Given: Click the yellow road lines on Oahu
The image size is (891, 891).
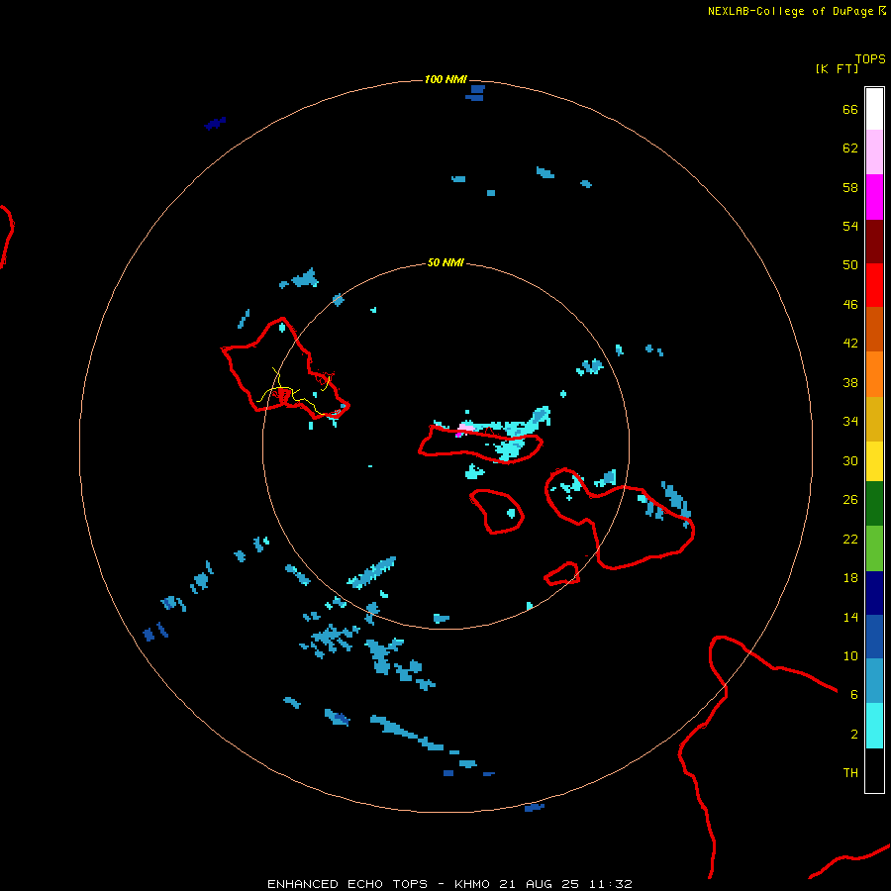Looking at the screenshot, I should (x=291, y=392).
